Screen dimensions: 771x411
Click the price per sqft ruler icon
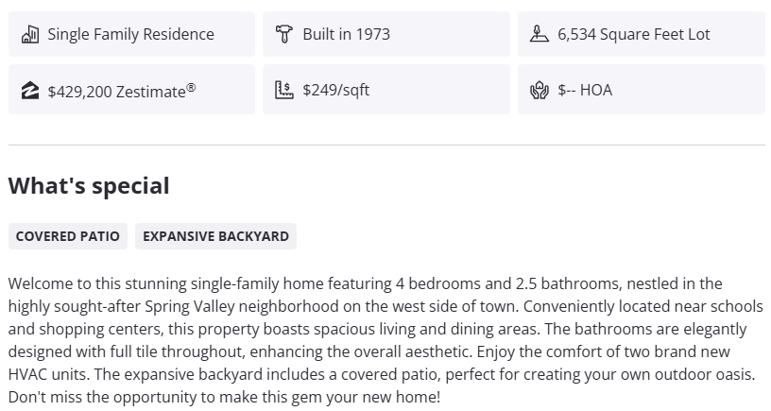coord(283,91)
